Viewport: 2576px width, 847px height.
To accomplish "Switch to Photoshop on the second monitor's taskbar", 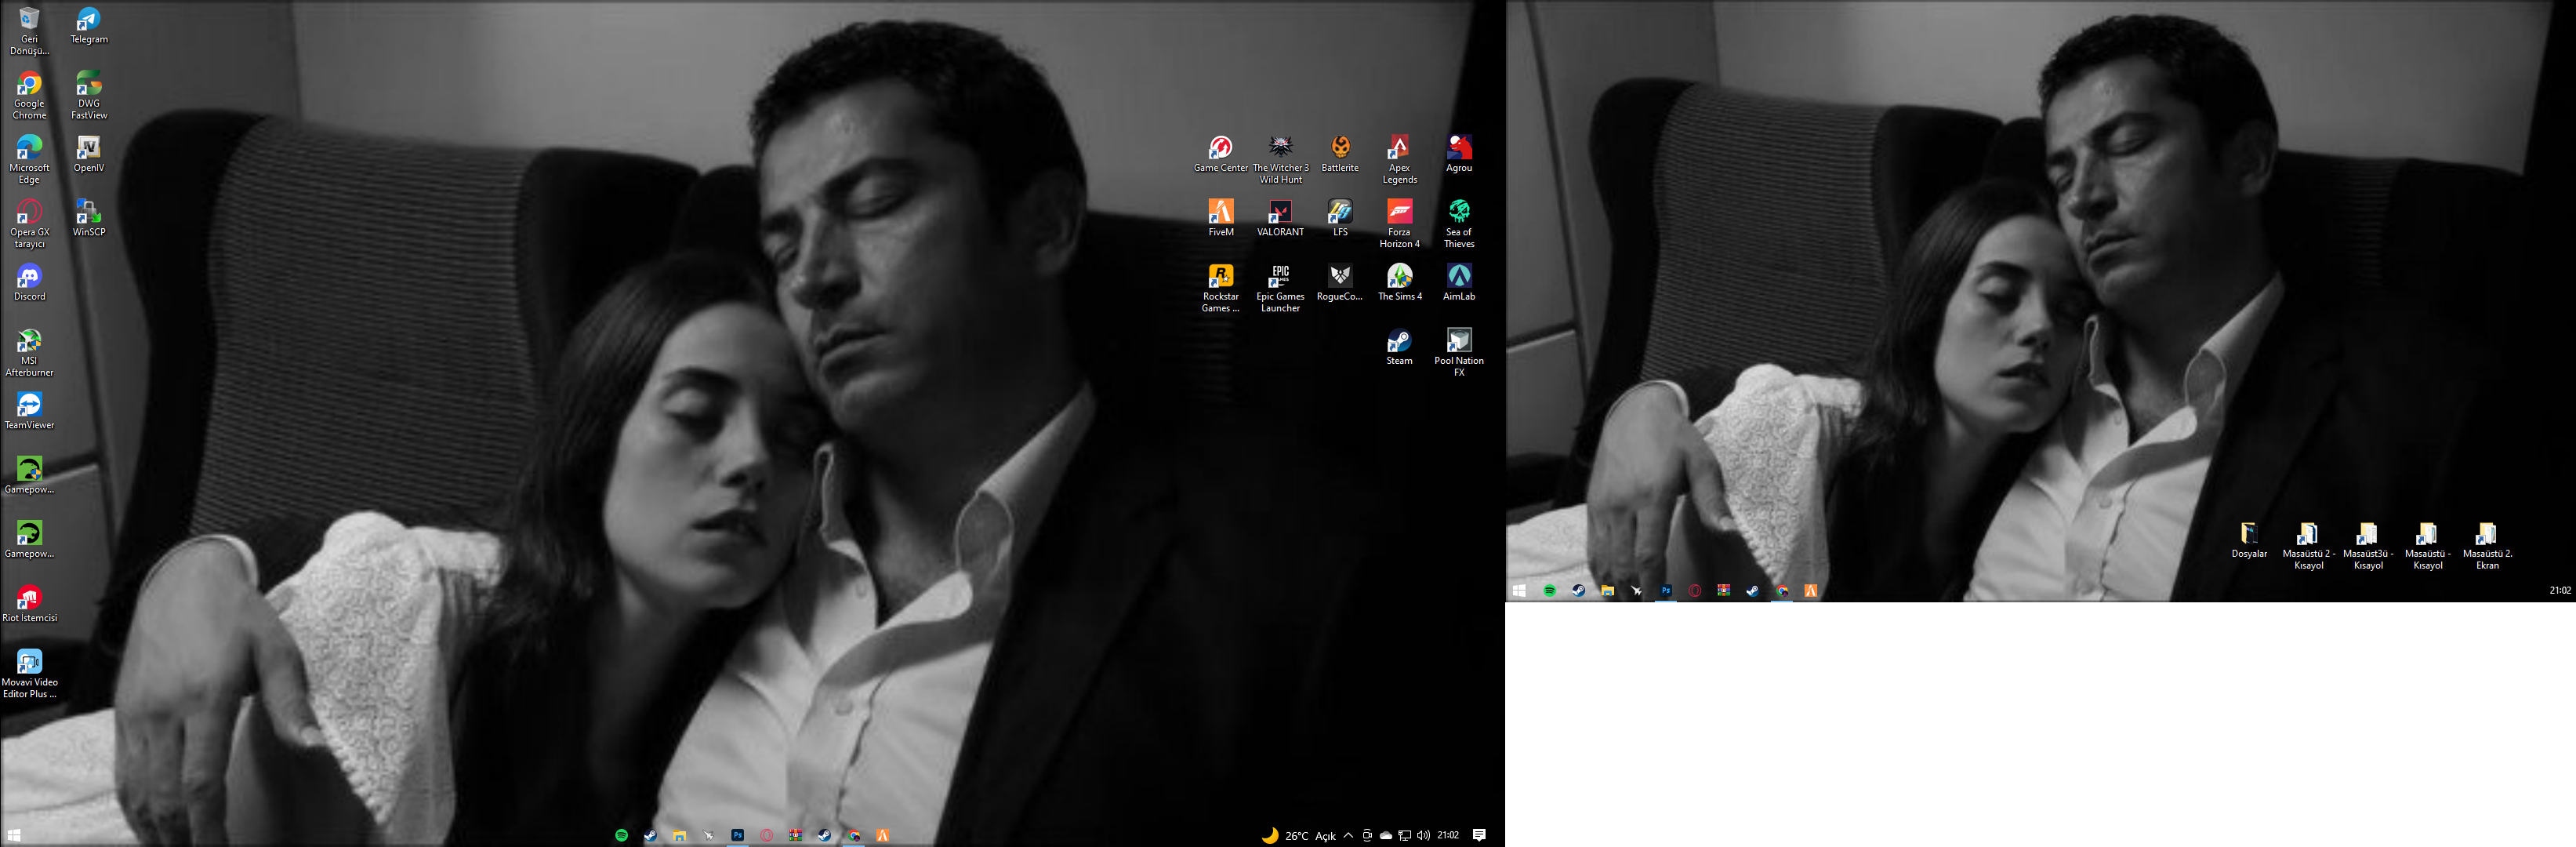I will (x=1665, y=591).
